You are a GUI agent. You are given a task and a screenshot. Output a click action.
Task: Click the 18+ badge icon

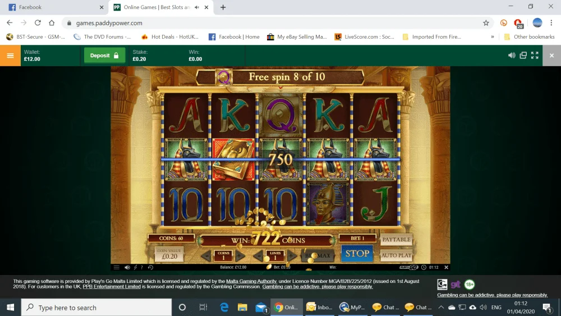pos(469,285)
